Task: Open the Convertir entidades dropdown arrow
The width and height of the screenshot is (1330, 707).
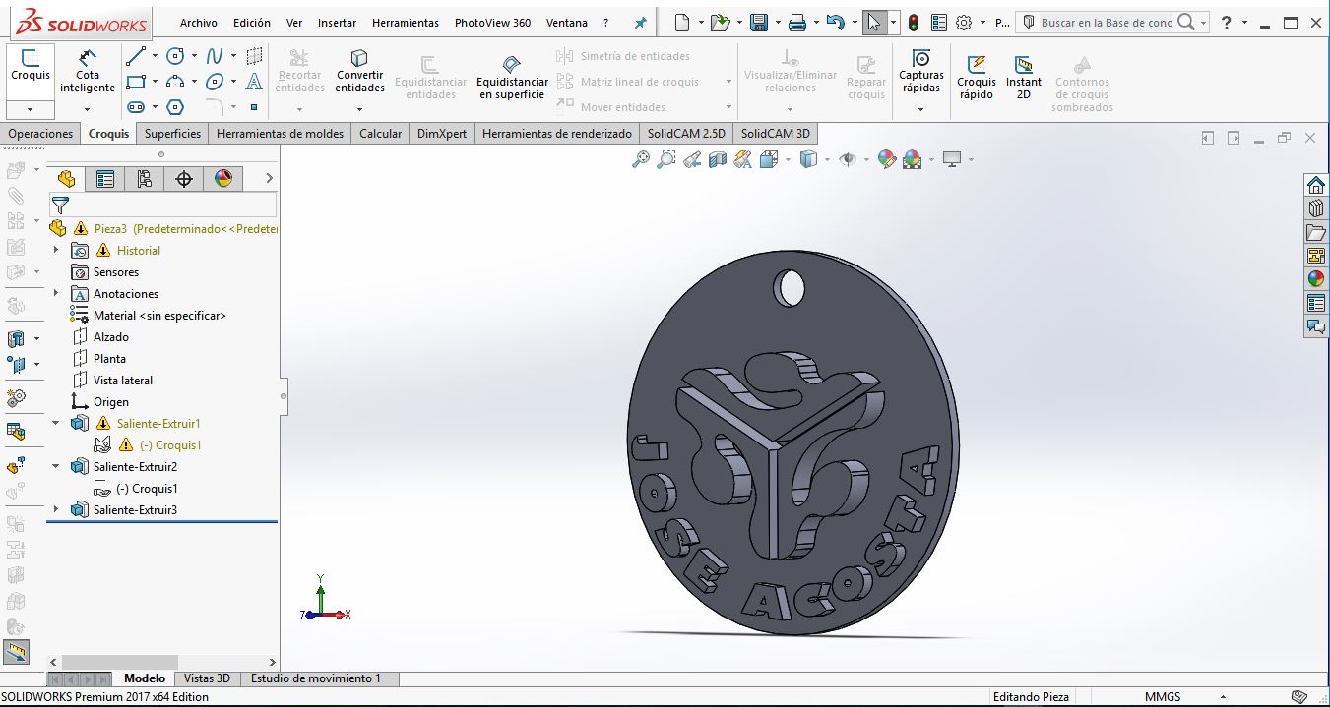Action: [359, 108]
